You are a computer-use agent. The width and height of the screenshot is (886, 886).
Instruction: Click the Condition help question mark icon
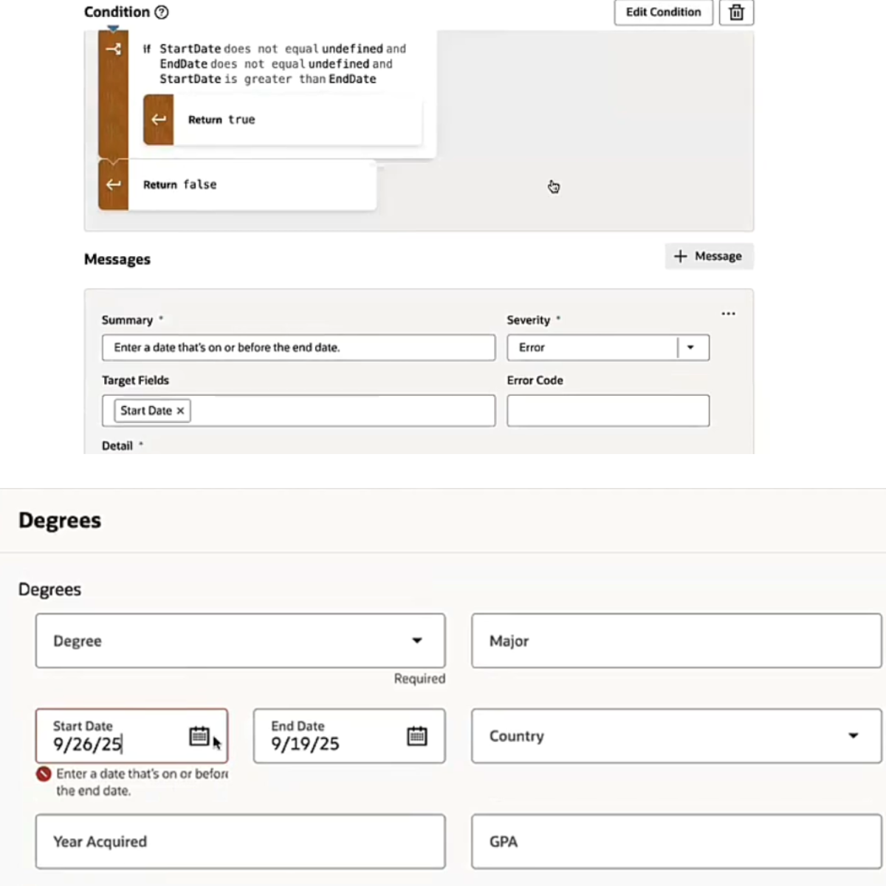162,12
